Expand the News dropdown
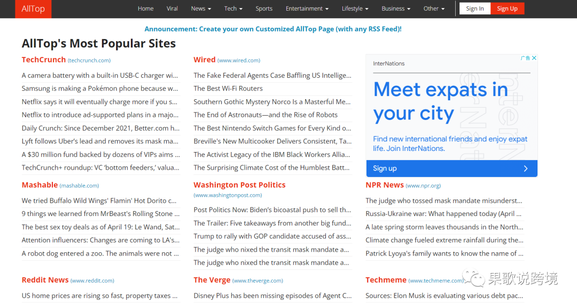Image resolution: width=577 pixels, height=304 pixels. click(x=201, y=9)
